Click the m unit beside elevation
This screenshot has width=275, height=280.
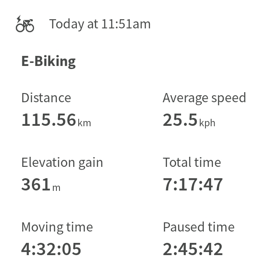(56, 188)
